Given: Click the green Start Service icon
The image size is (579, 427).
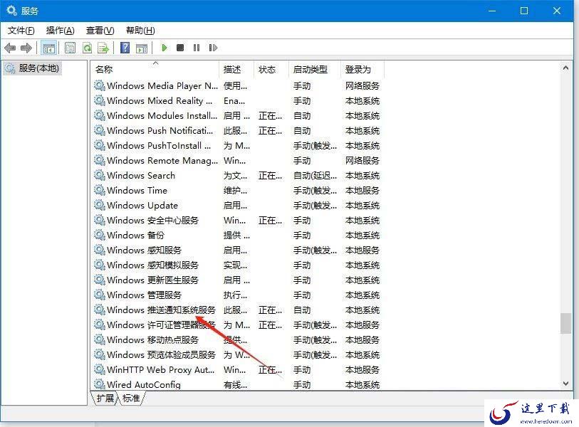Looking at the screenshot, I should point(165,48).
